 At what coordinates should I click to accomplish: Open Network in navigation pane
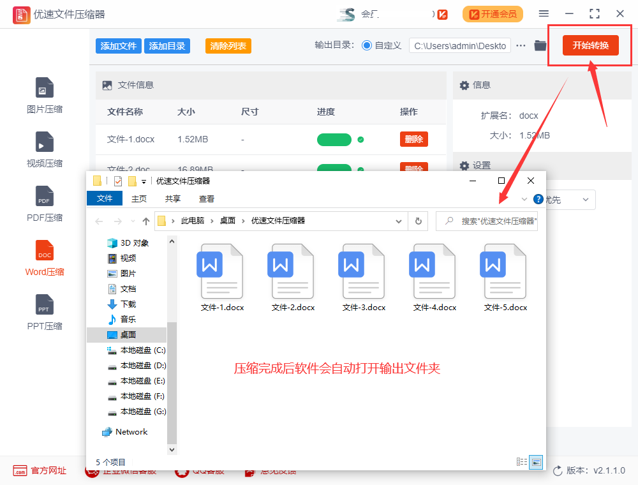(125, 431)
